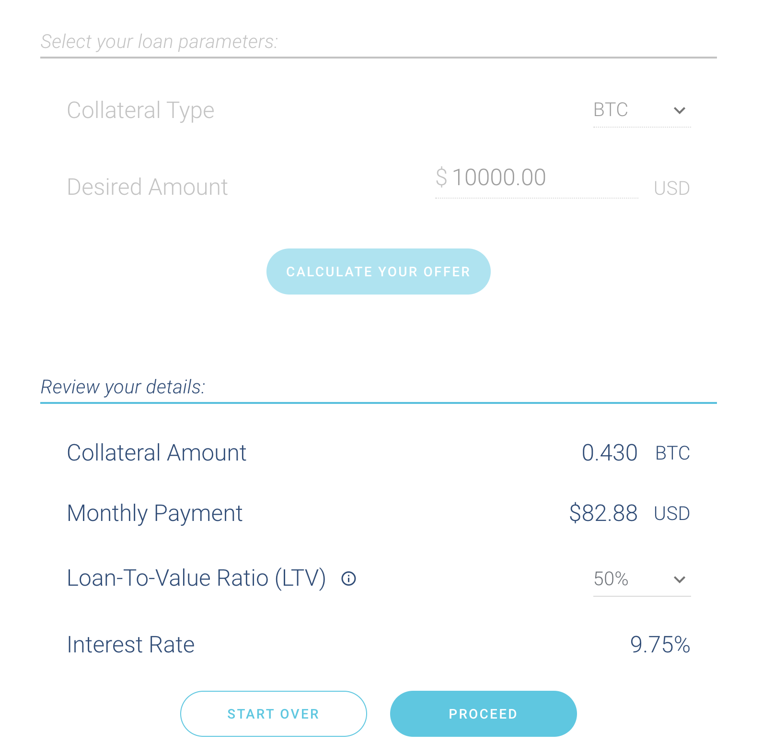Click the LTV dropdown chevron arrow

tap(679, 579)
